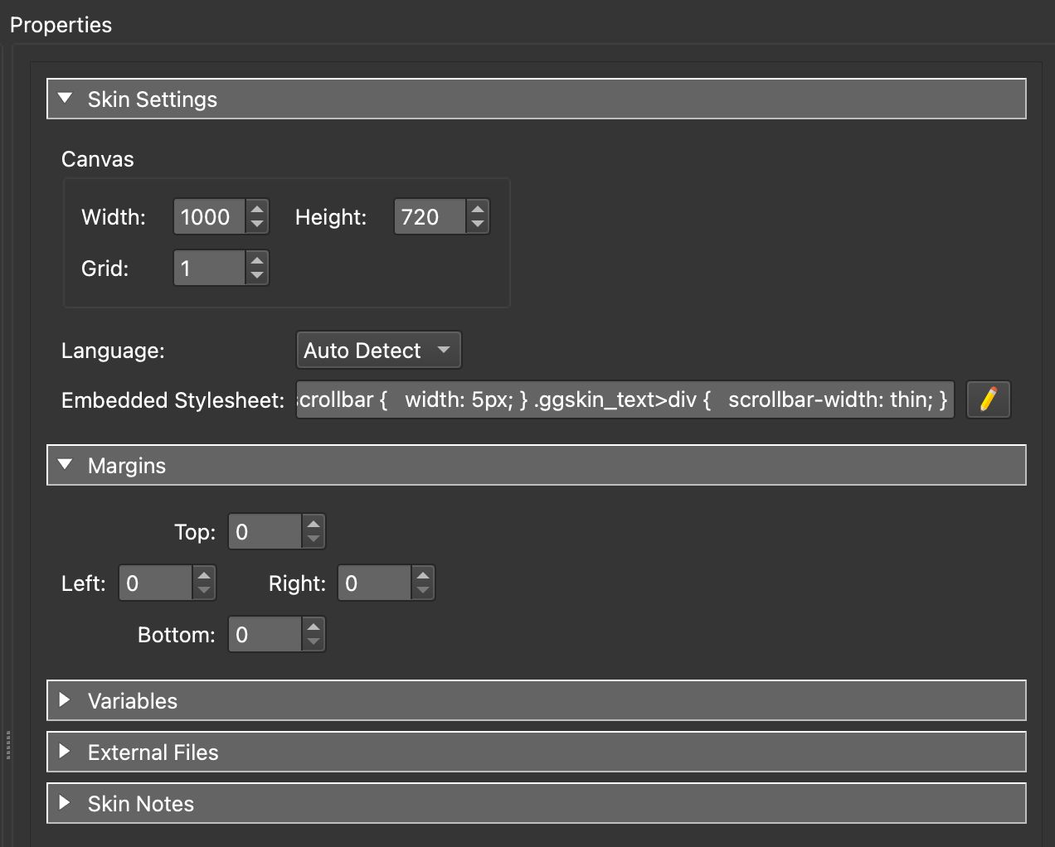
Task: Select the Top margin input field
Action: (x=265, y=531)
